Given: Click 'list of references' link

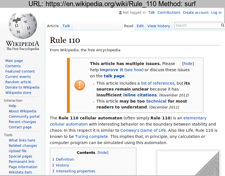Looking at the screenshot, I should click(x=157, y=83).
